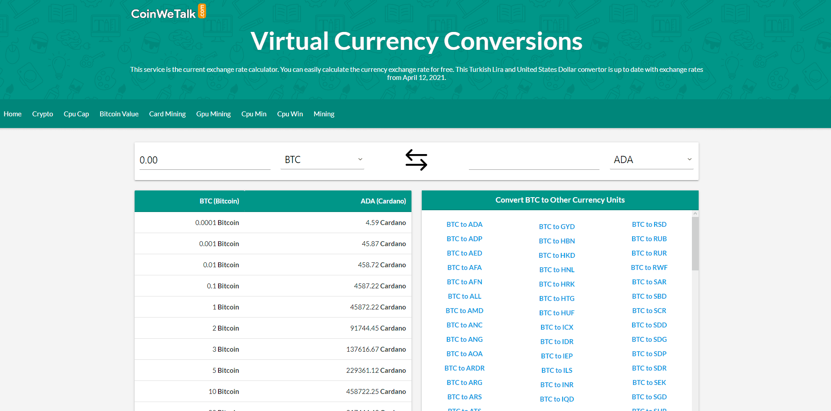Click the BTC to INR link
831x411 pixels.
click(x=556, y=384)
